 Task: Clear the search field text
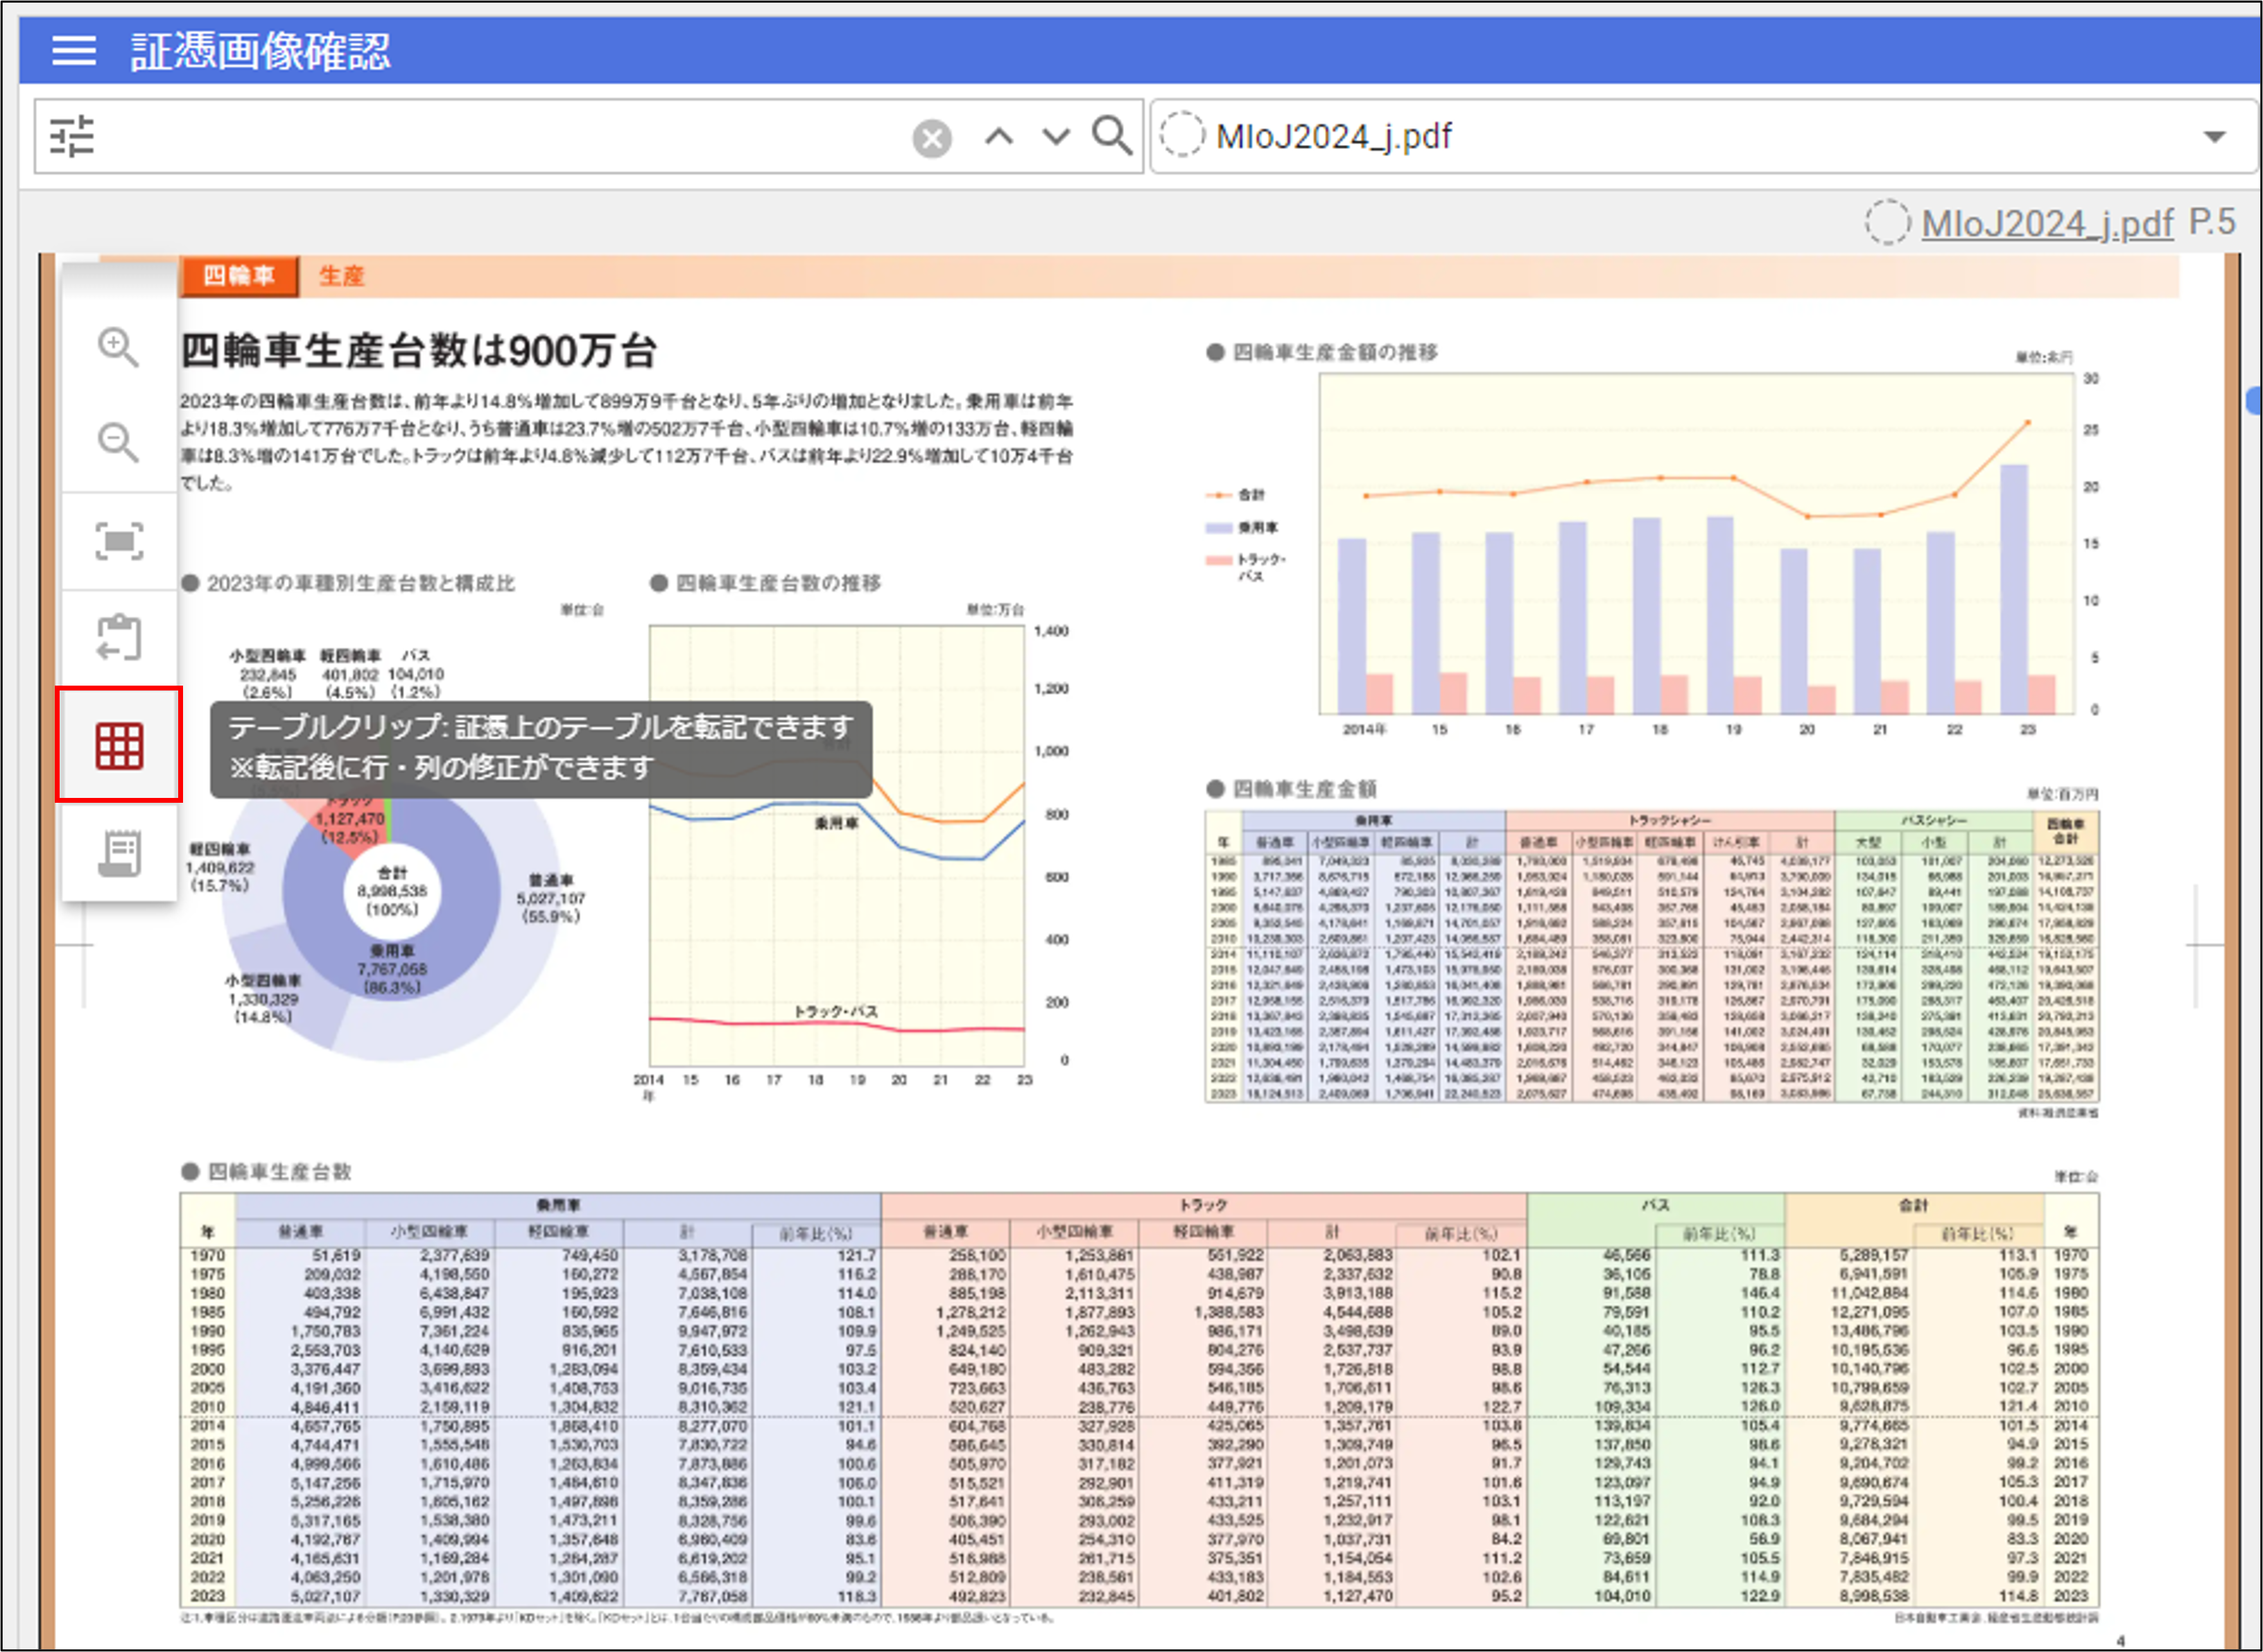click(931, 138)
